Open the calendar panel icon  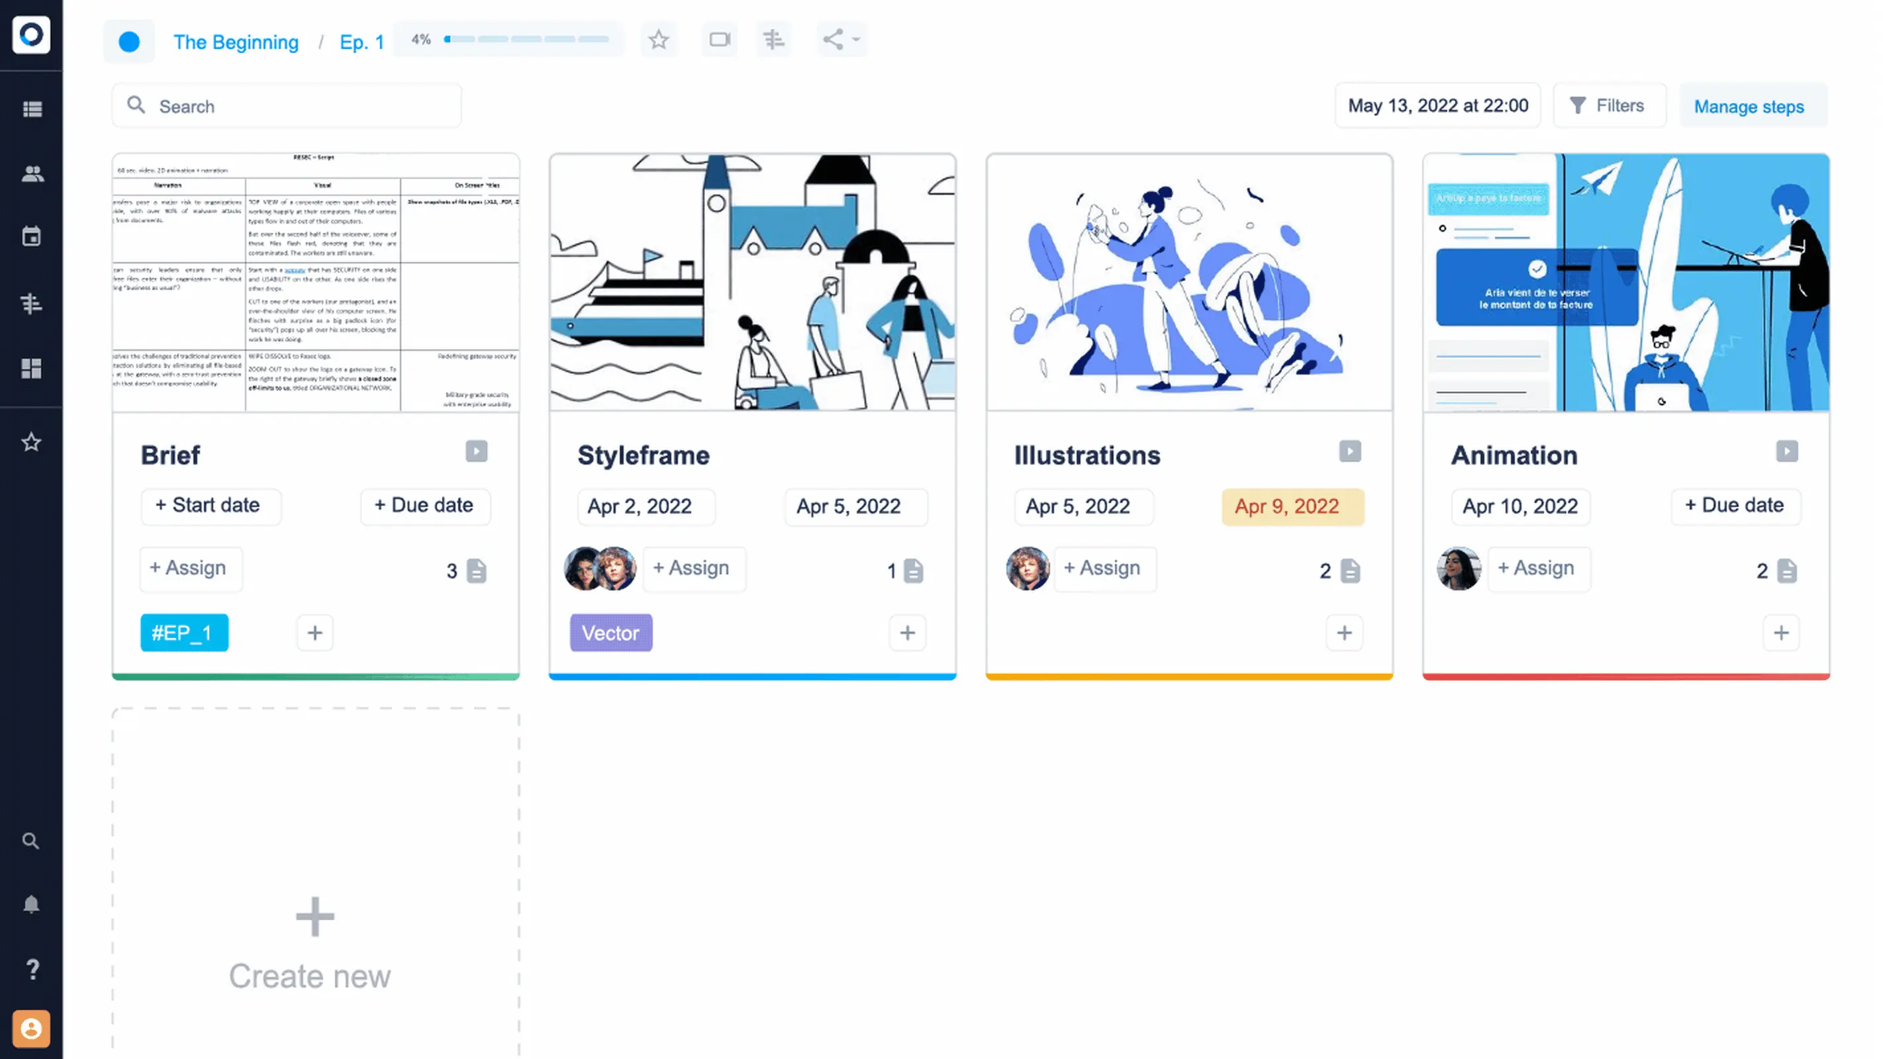coord(31,237)
